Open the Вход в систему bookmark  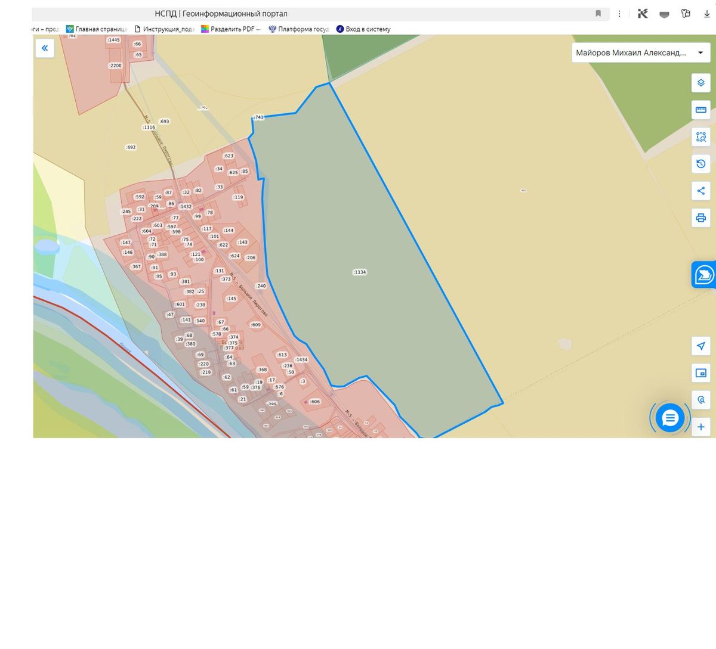[363, 29]
